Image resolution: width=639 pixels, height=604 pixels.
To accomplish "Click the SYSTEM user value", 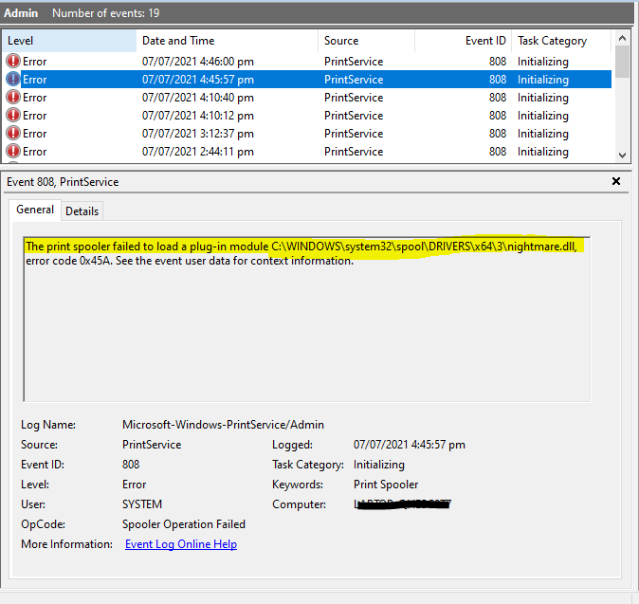I will pyautogui.click(x=142, y=504).
